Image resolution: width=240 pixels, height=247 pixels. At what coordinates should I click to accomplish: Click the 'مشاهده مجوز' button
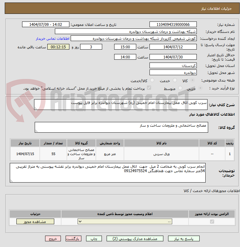[35, 222]
